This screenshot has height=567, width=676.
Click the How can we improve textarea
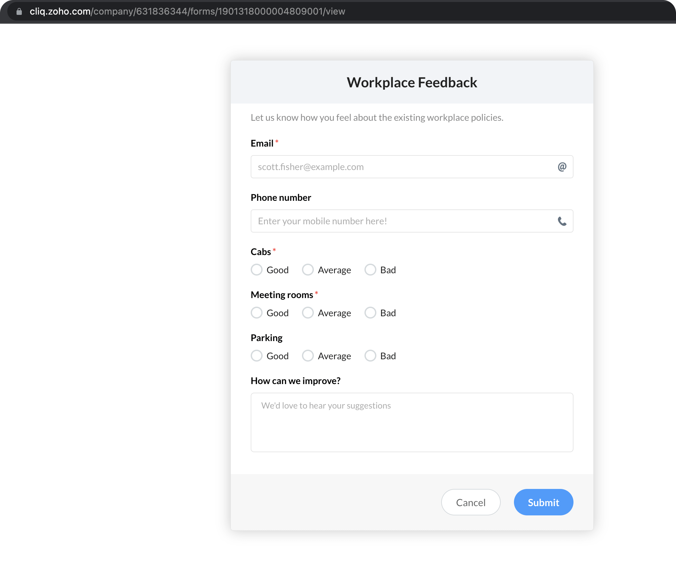pos(412,422)
